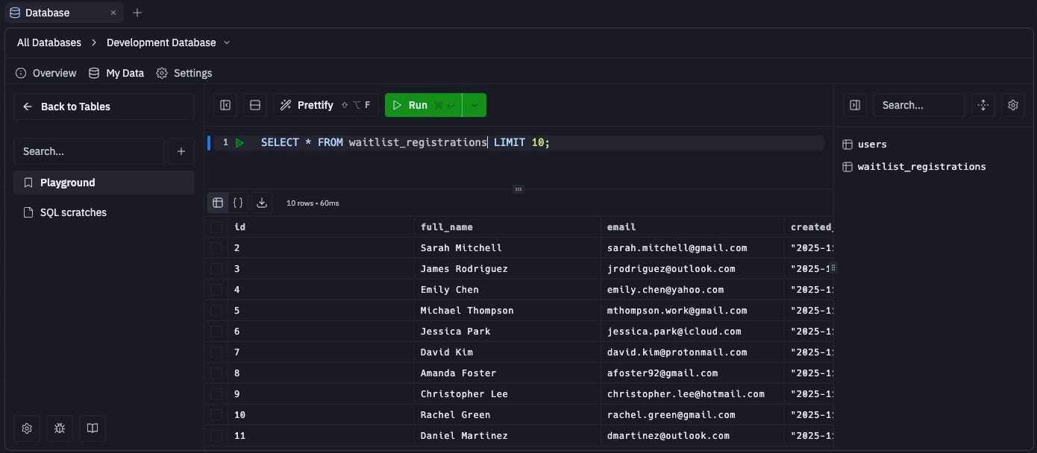Report a bug via bottom-left bug icon
This screenshot has height=453, width=1037.
click(x=60, y=428)
